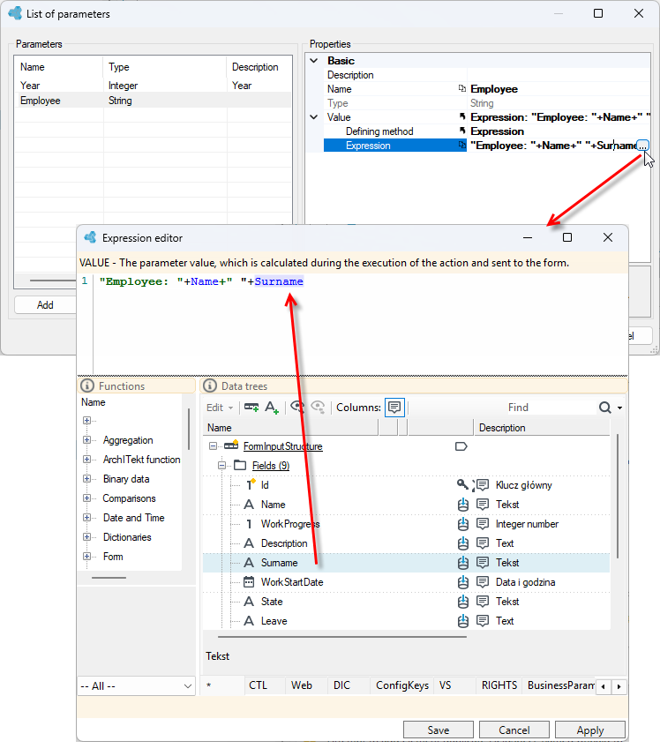660x756 pixels.
Task: Click the comment icon on the Leave row
Action: (x=483, y=621)
